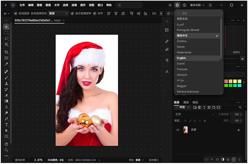Screen dimensions: 248x164
Task: Select the Object Selection tool
Action: pyautogui.click(x=6, y=44)
